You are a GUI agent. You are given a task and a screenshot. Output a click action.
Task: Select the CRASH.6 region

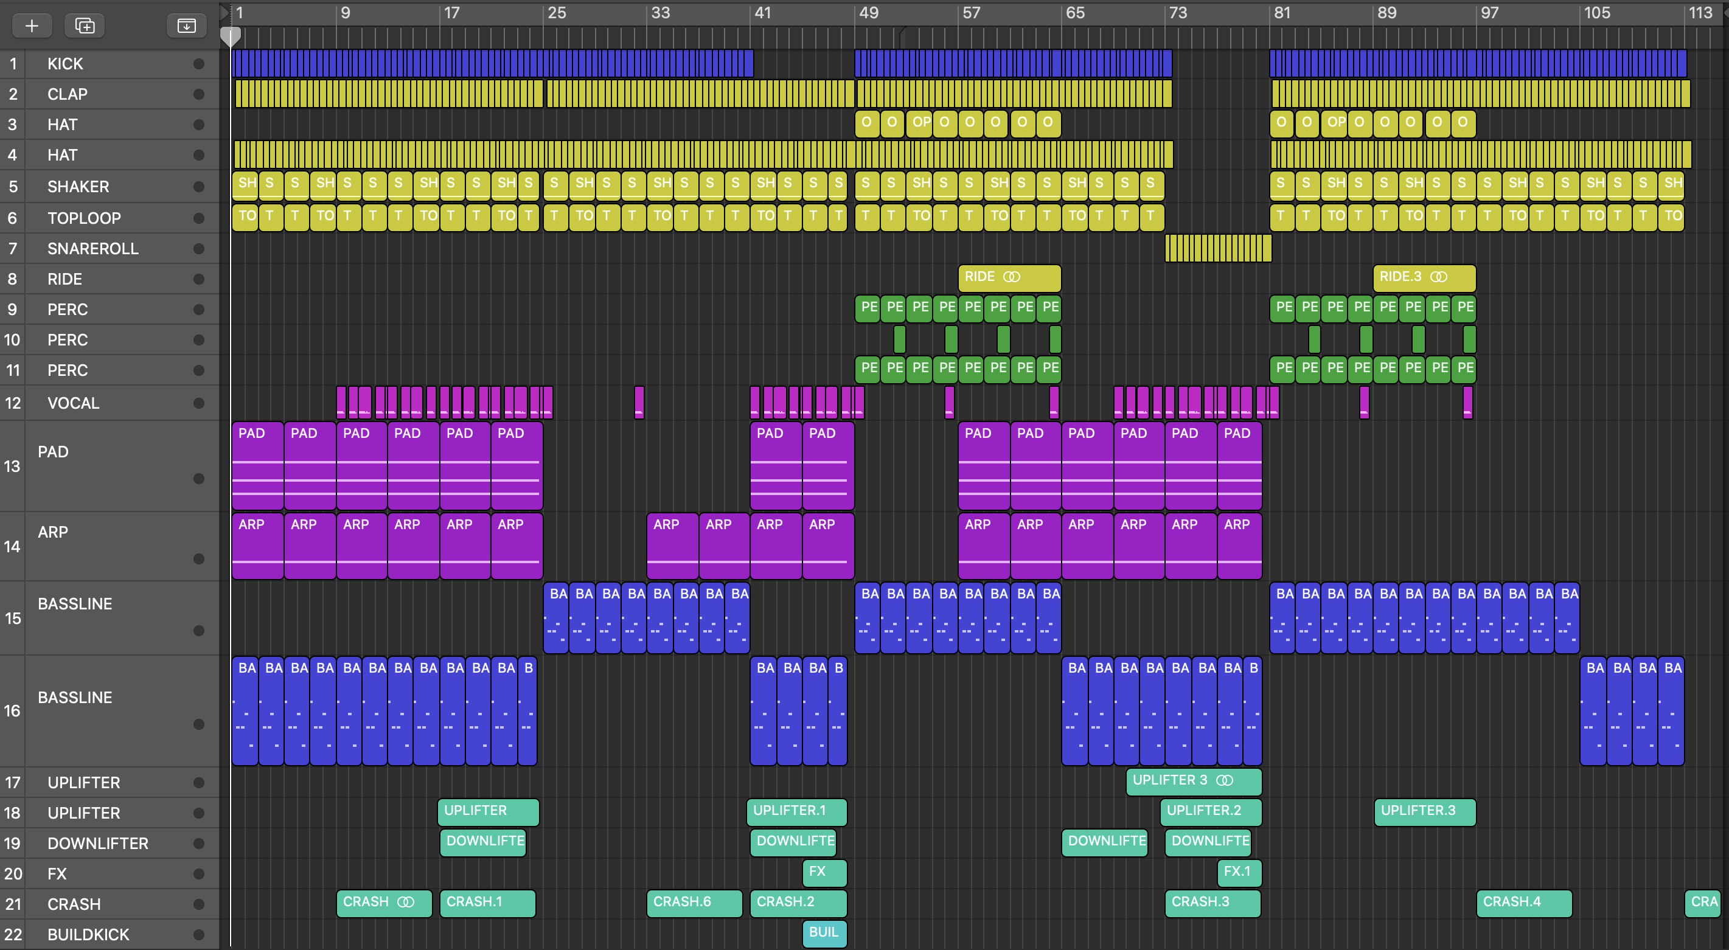point(694,903)
